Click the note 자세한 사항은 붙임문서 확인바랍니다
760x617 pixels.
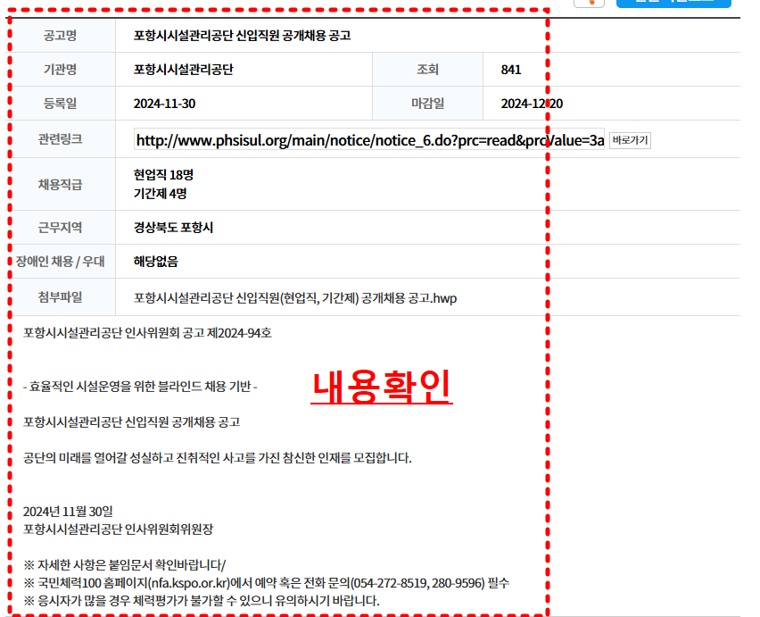click(x=125, y=565)
